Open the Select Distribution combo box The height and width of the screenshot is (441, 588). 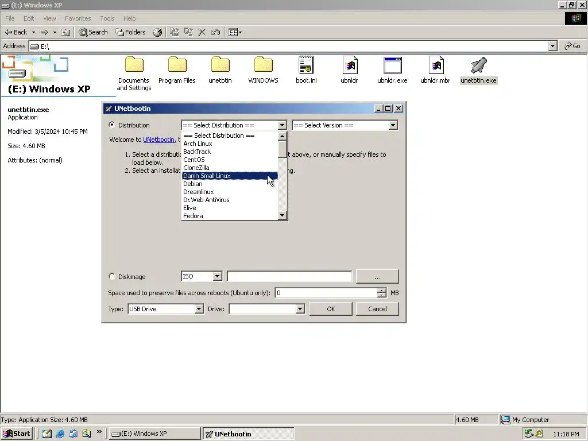(234, 125)
